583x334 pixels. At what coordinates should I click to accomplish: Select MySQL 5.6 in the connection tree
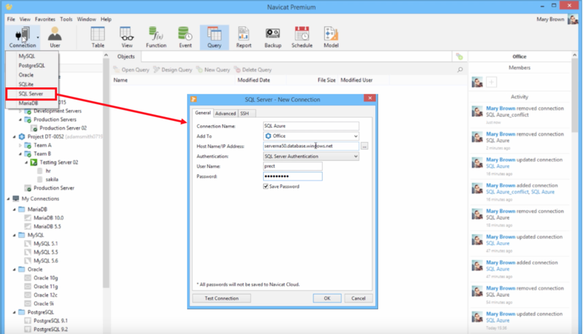point(46,261)
